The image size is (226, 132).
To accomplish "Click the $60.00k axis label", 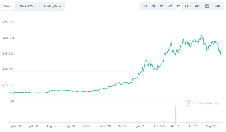I will pyautogui.click(x=8, y=38).
